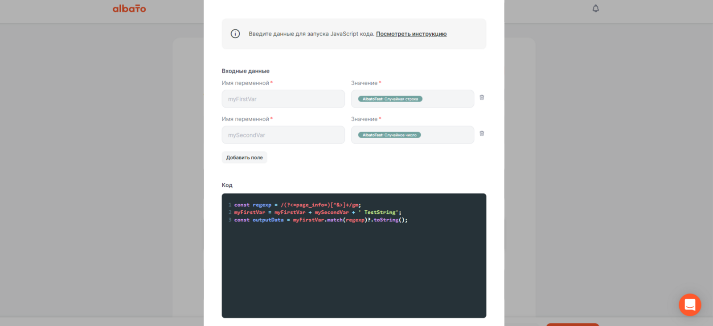The height and width of the screenshot is (326, 713).
Task: Delete the mySecondVar row with trash icon
Action: pos(482,133)
